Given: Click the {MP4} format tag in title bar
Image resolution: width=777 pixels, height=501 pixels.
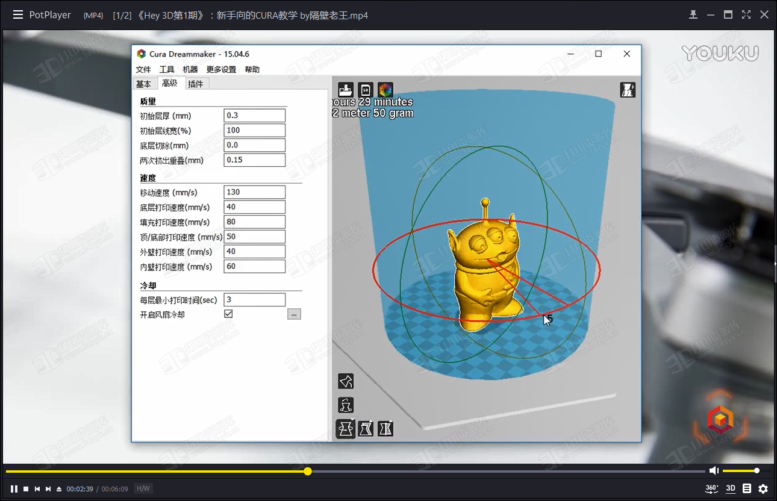Looking at the screenshot, I should pyautogui.click(x=93, y=16).
